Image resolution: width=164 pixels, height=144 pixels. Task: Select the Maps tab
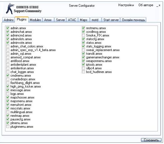coord(84,20)
